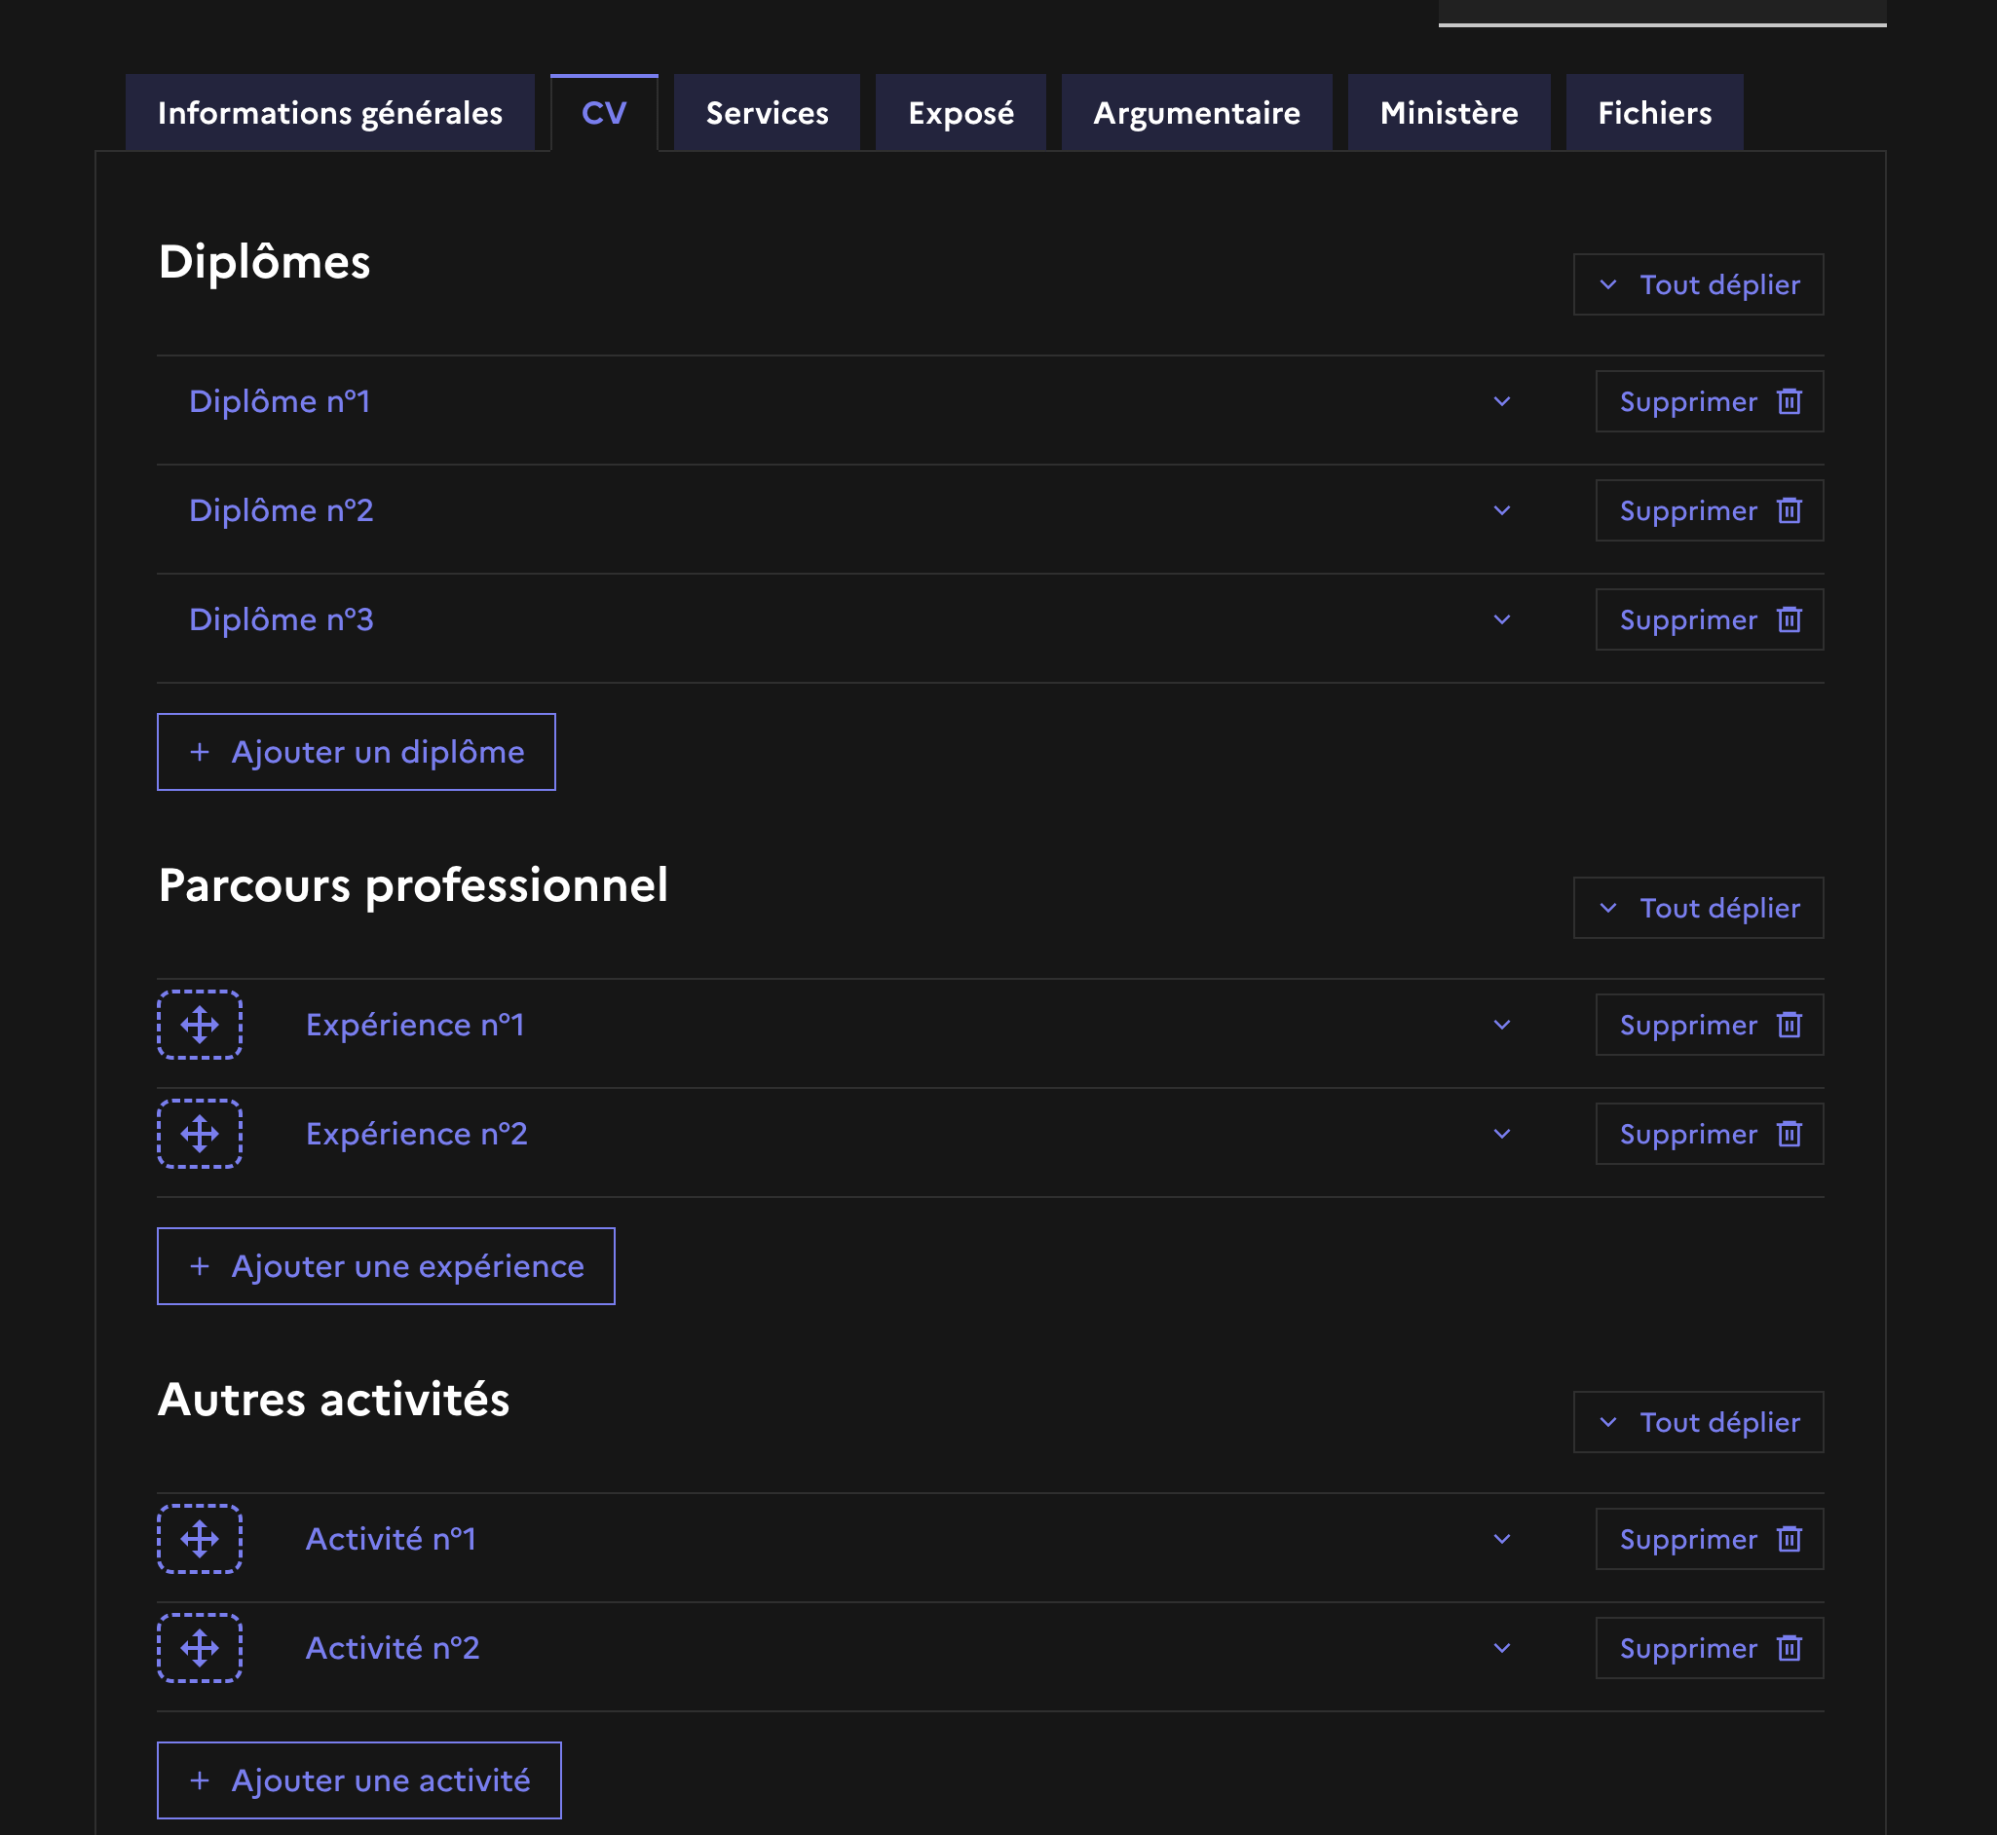Switch to the Services tab
Screen dimensions: 1997x1835
(767, 113)
